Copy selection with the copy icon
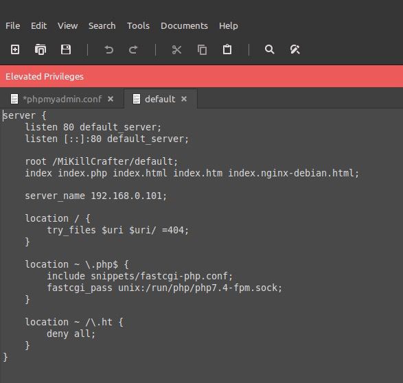Viewport: 403px width, 383px height. pyautogui.click(x=202, y=49)
